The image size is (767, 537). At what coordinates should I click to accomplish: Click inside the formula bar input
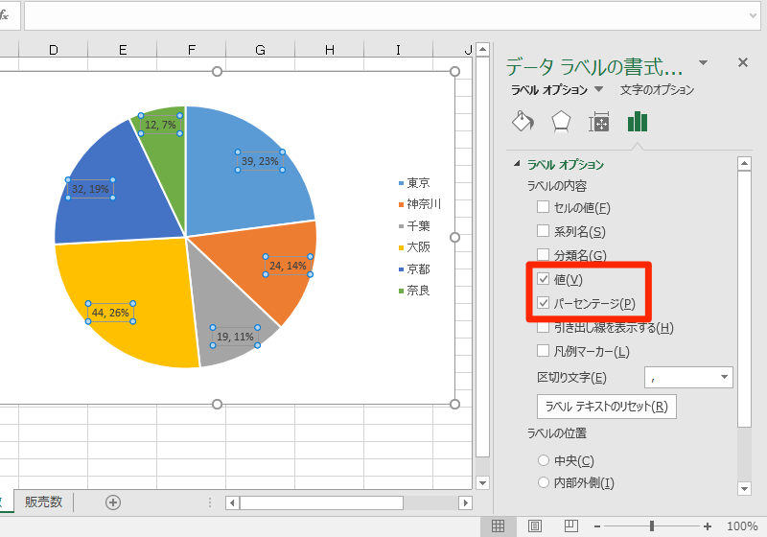tap(385, 15)
